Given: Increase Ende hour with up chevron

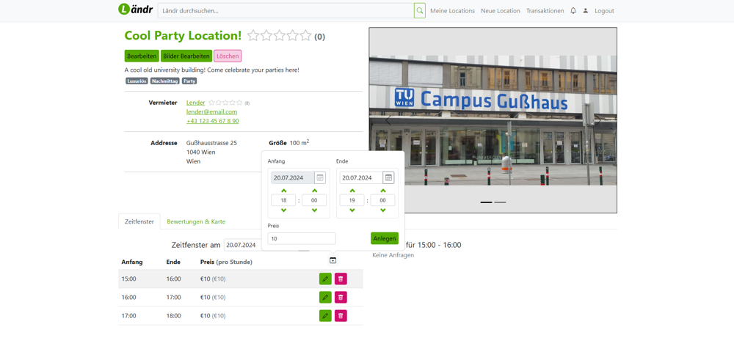Looking at the screenshot, I should (352, 191).
